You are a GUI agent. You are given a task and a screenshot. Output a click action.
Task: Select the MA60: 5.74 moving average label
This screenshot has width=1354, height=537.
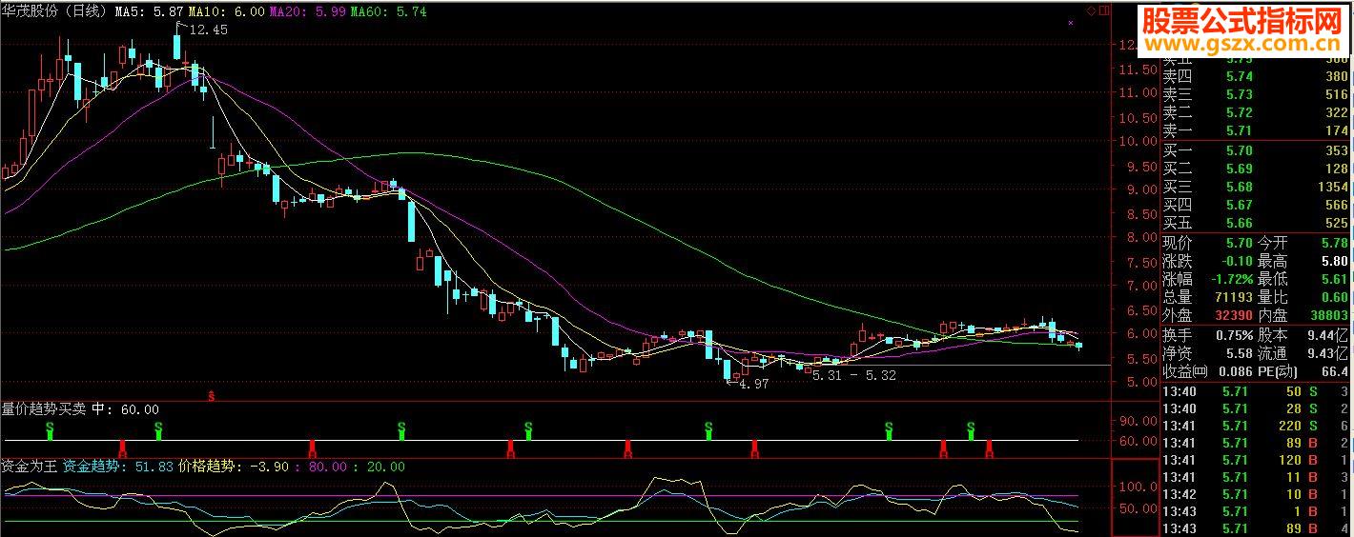coord(388,11)
